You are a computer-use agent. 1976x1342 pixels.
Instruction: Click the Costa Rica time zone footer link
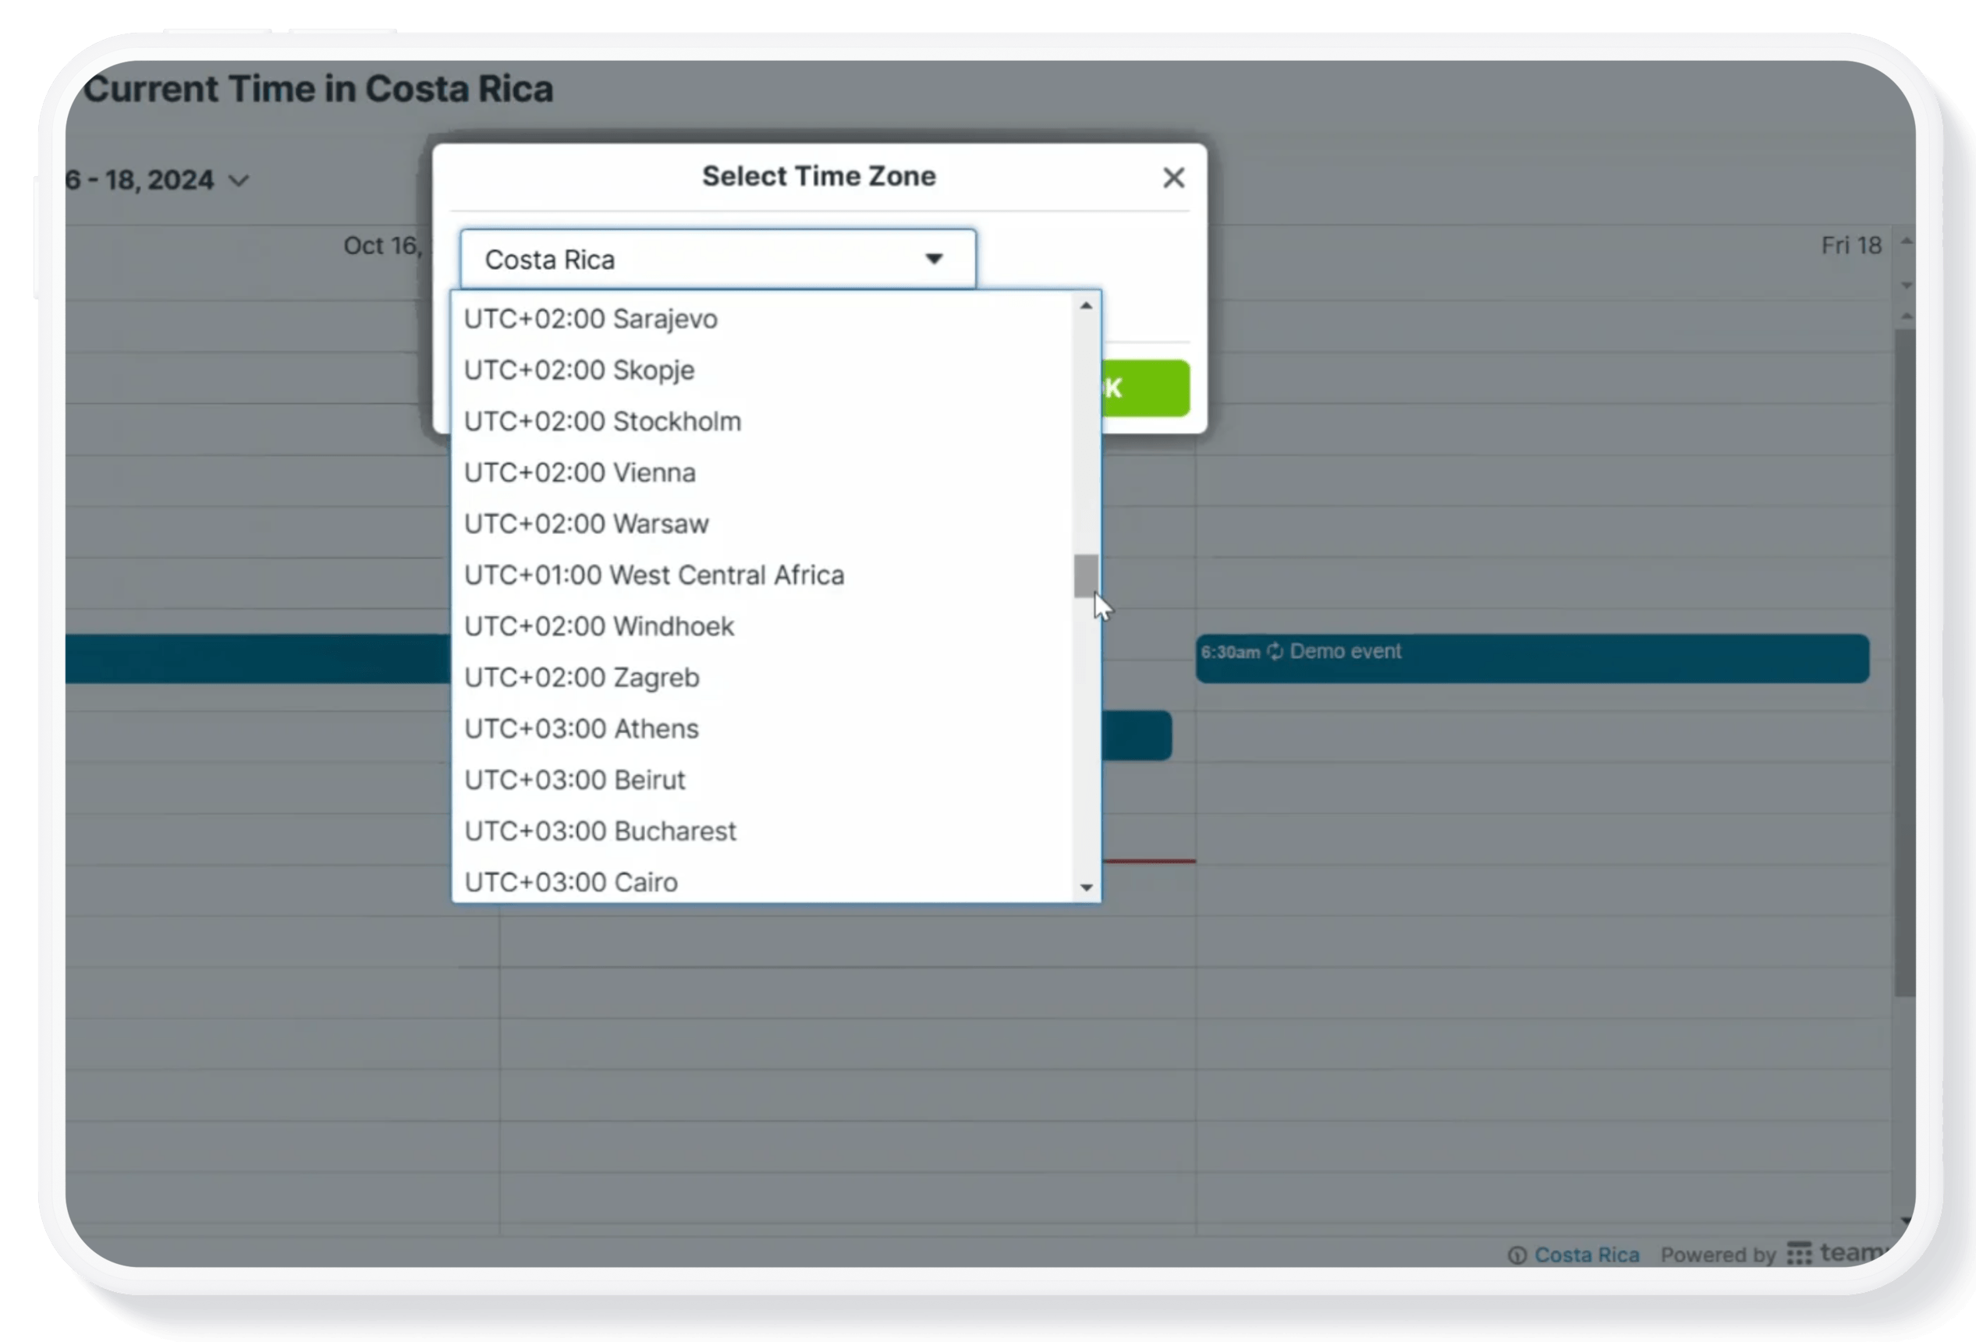tap(1587, 1254)
